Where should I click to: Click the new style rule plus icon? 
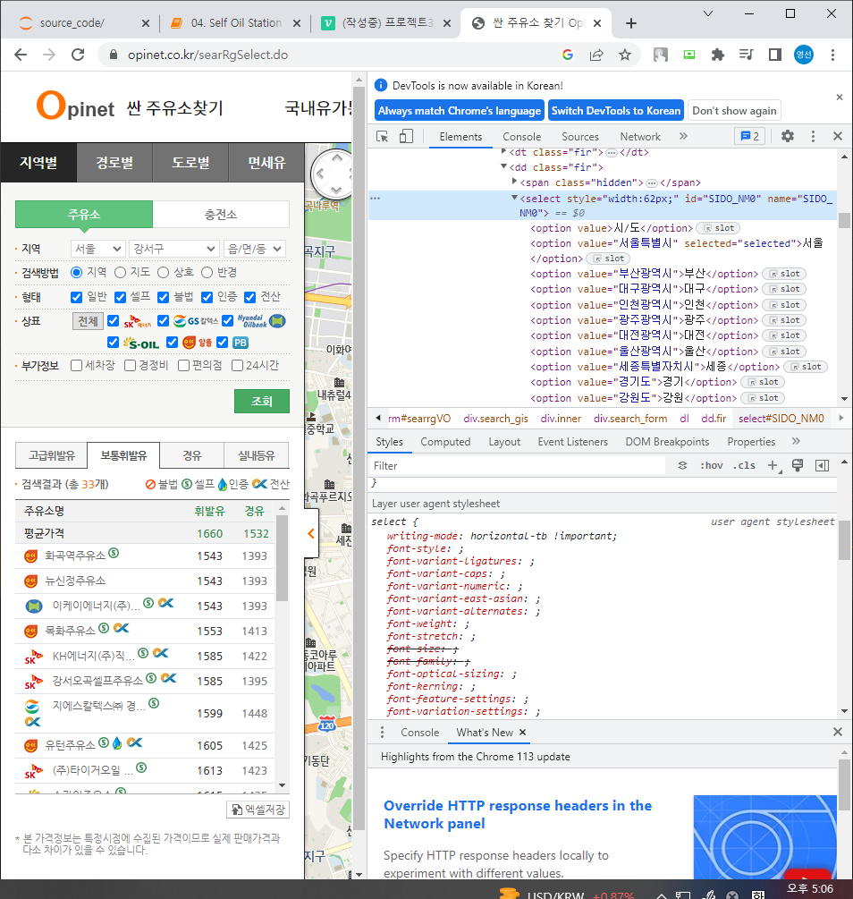pyautogui.click(x=773, y=465)
